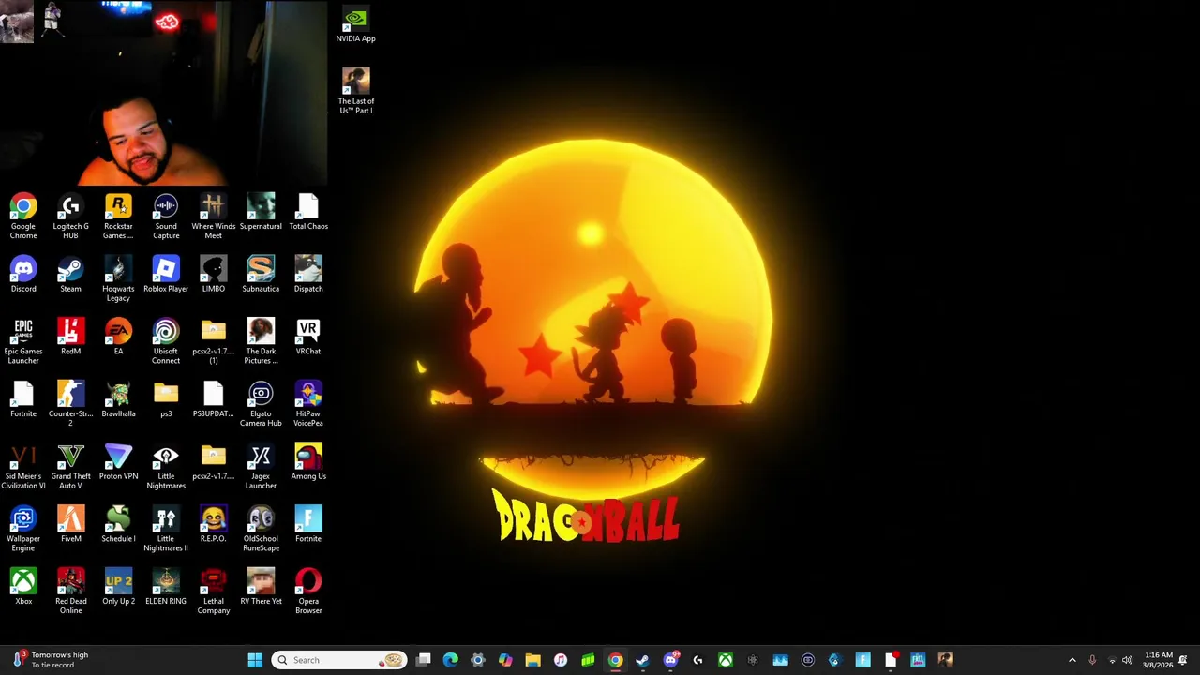
Task: Select the ps3 folder icon
Action: tap(166, 399)
